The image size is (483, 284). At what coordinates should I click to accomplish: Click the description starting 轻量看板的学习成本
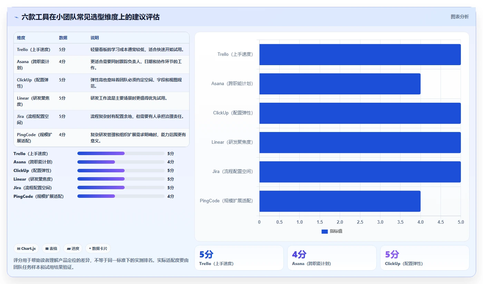[x=137, y=50]
